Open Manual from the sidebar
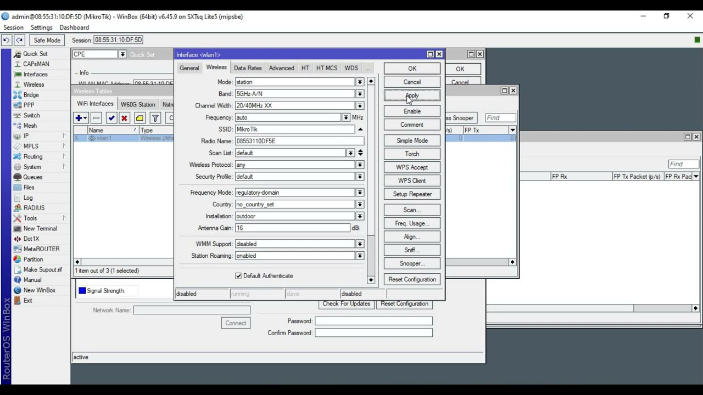 tap(32, 280)
